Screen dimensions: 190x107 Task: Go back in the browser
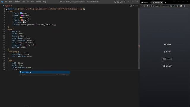pyautogui.click(x=141, y=6)
